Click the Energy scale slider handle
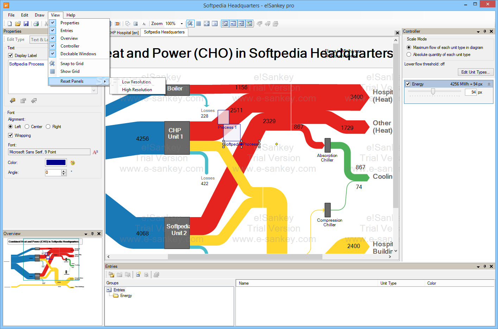 click(433, 91)
